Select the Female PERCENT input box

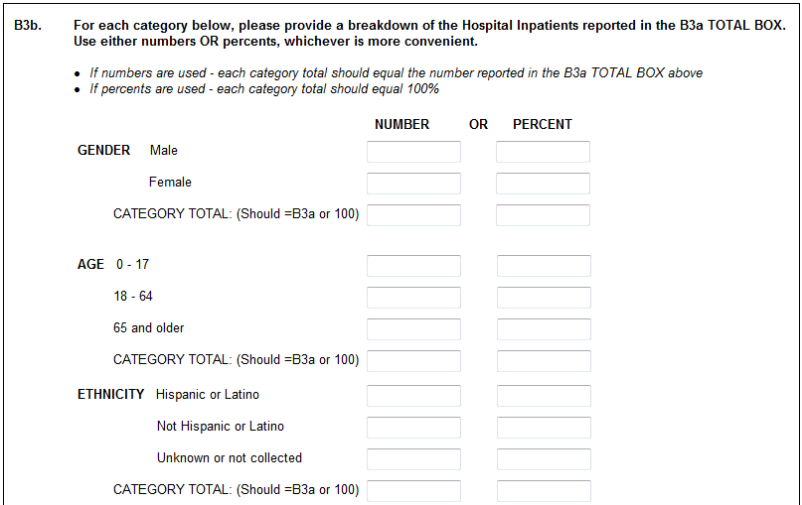pos(543,184)
